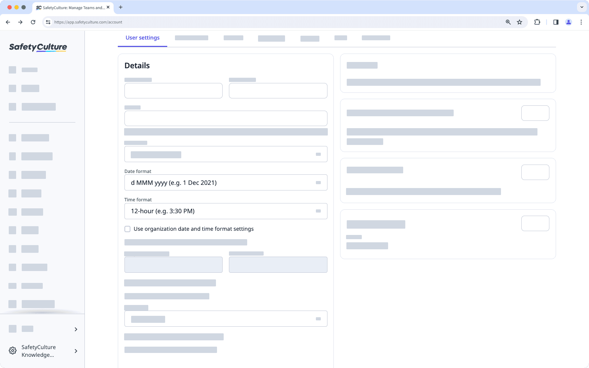This screenshot has height=368, width=589.
Task: Click the SafetyCulture logo
Action: click(38, 47)
